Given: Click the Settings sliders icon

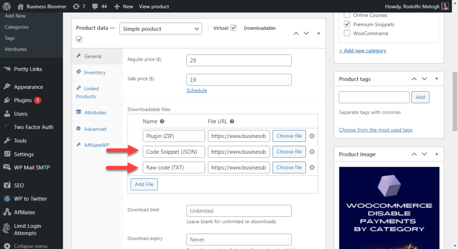Looking at the screenshot, I should pos(7,154).
